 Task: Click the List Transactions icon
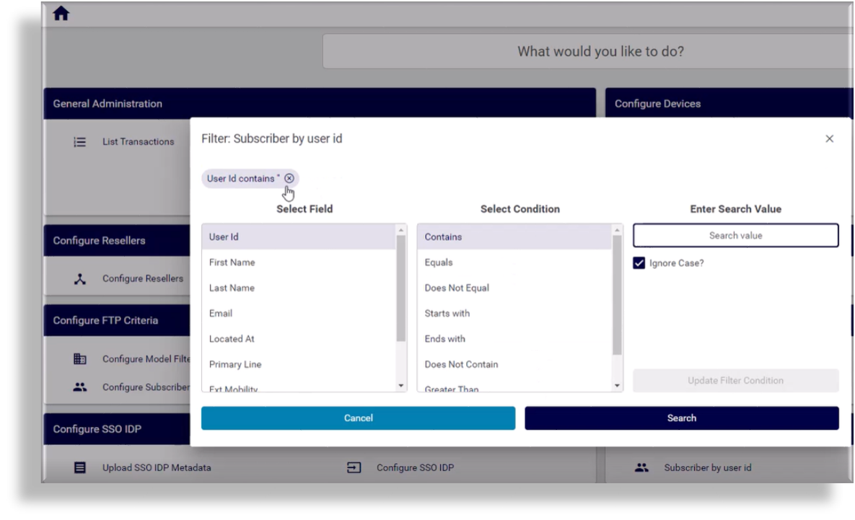point(80,142)
